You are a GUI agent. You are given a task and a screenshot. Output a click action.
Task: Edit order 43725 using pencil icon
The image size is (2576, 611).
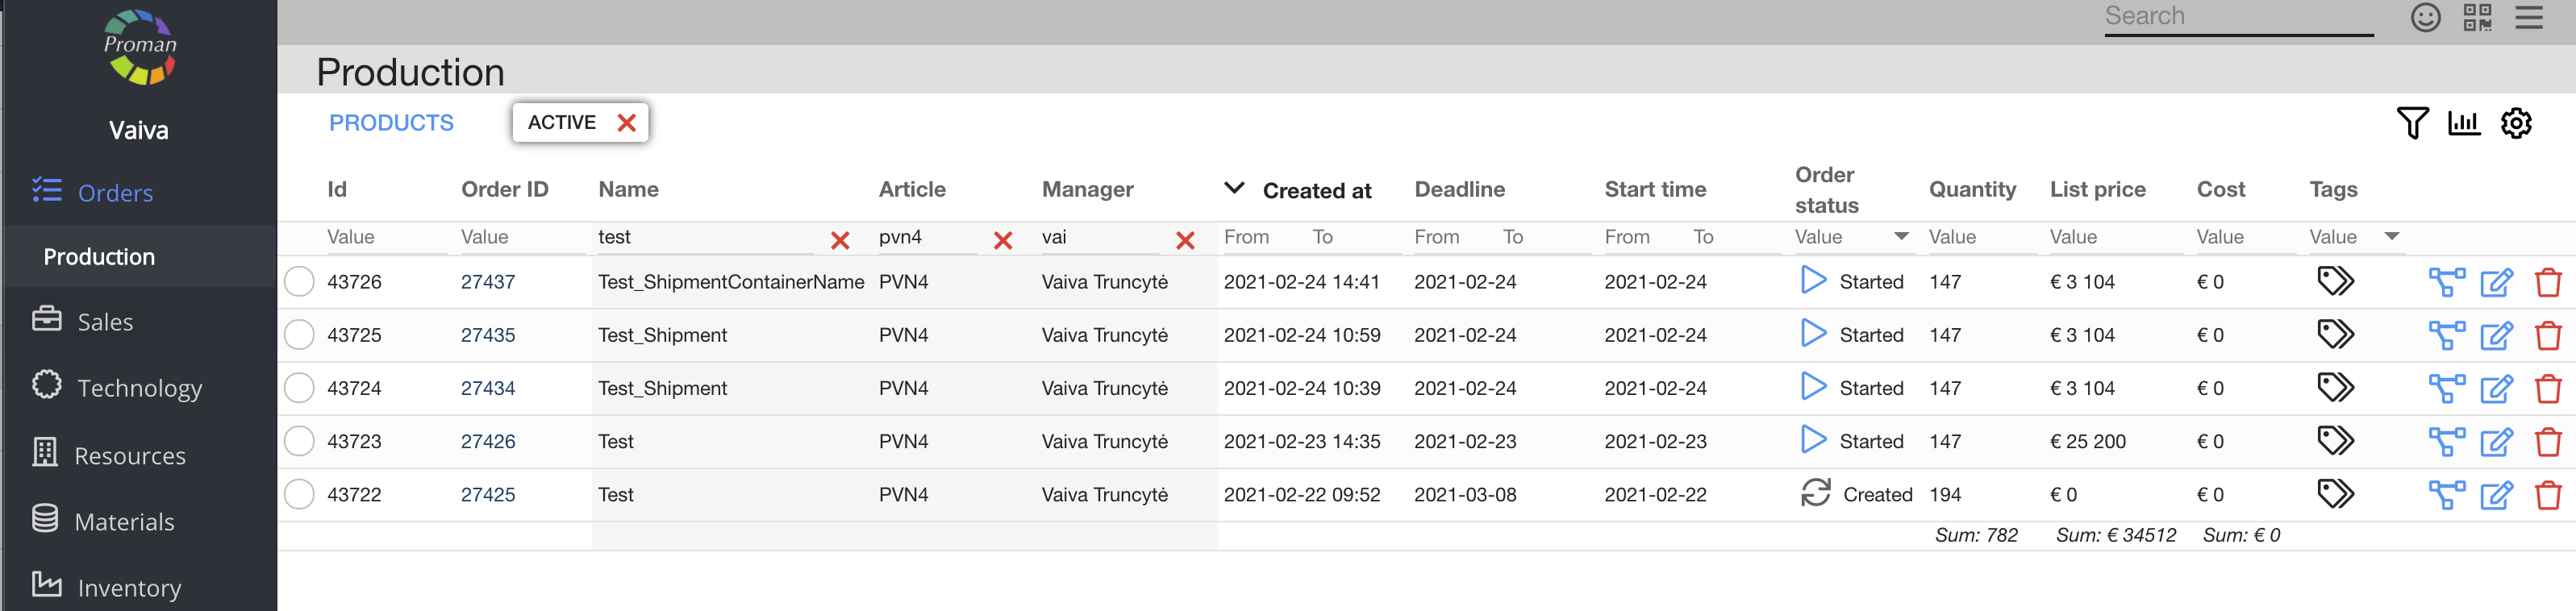(x=2495, y=336)
